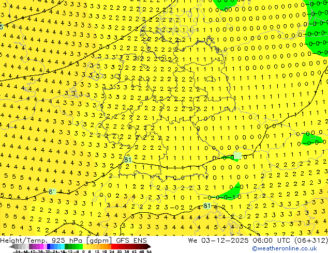Viewport: 328px width, 253px height.
Task: Click the '-54' minimum value on legend scale
Action: click(x=17, y=251)
